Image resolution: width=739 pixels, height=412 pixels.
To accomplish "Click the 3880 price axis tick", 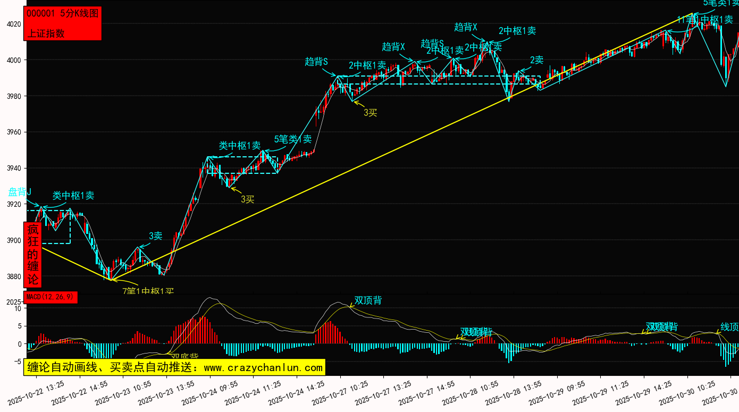I will pyautogui.click(x=13, y=276).
